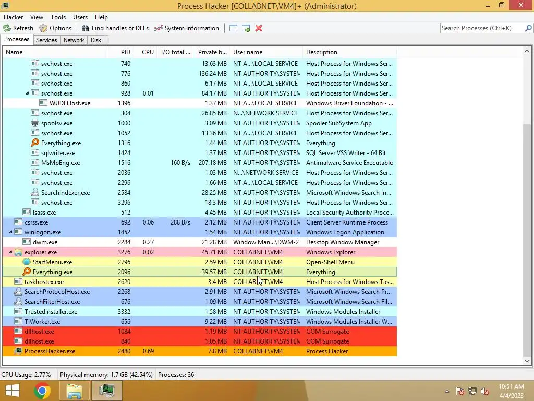Click the Refresh toolbar button
This screenshot has width=534, height=401.
tap(18, 28)
